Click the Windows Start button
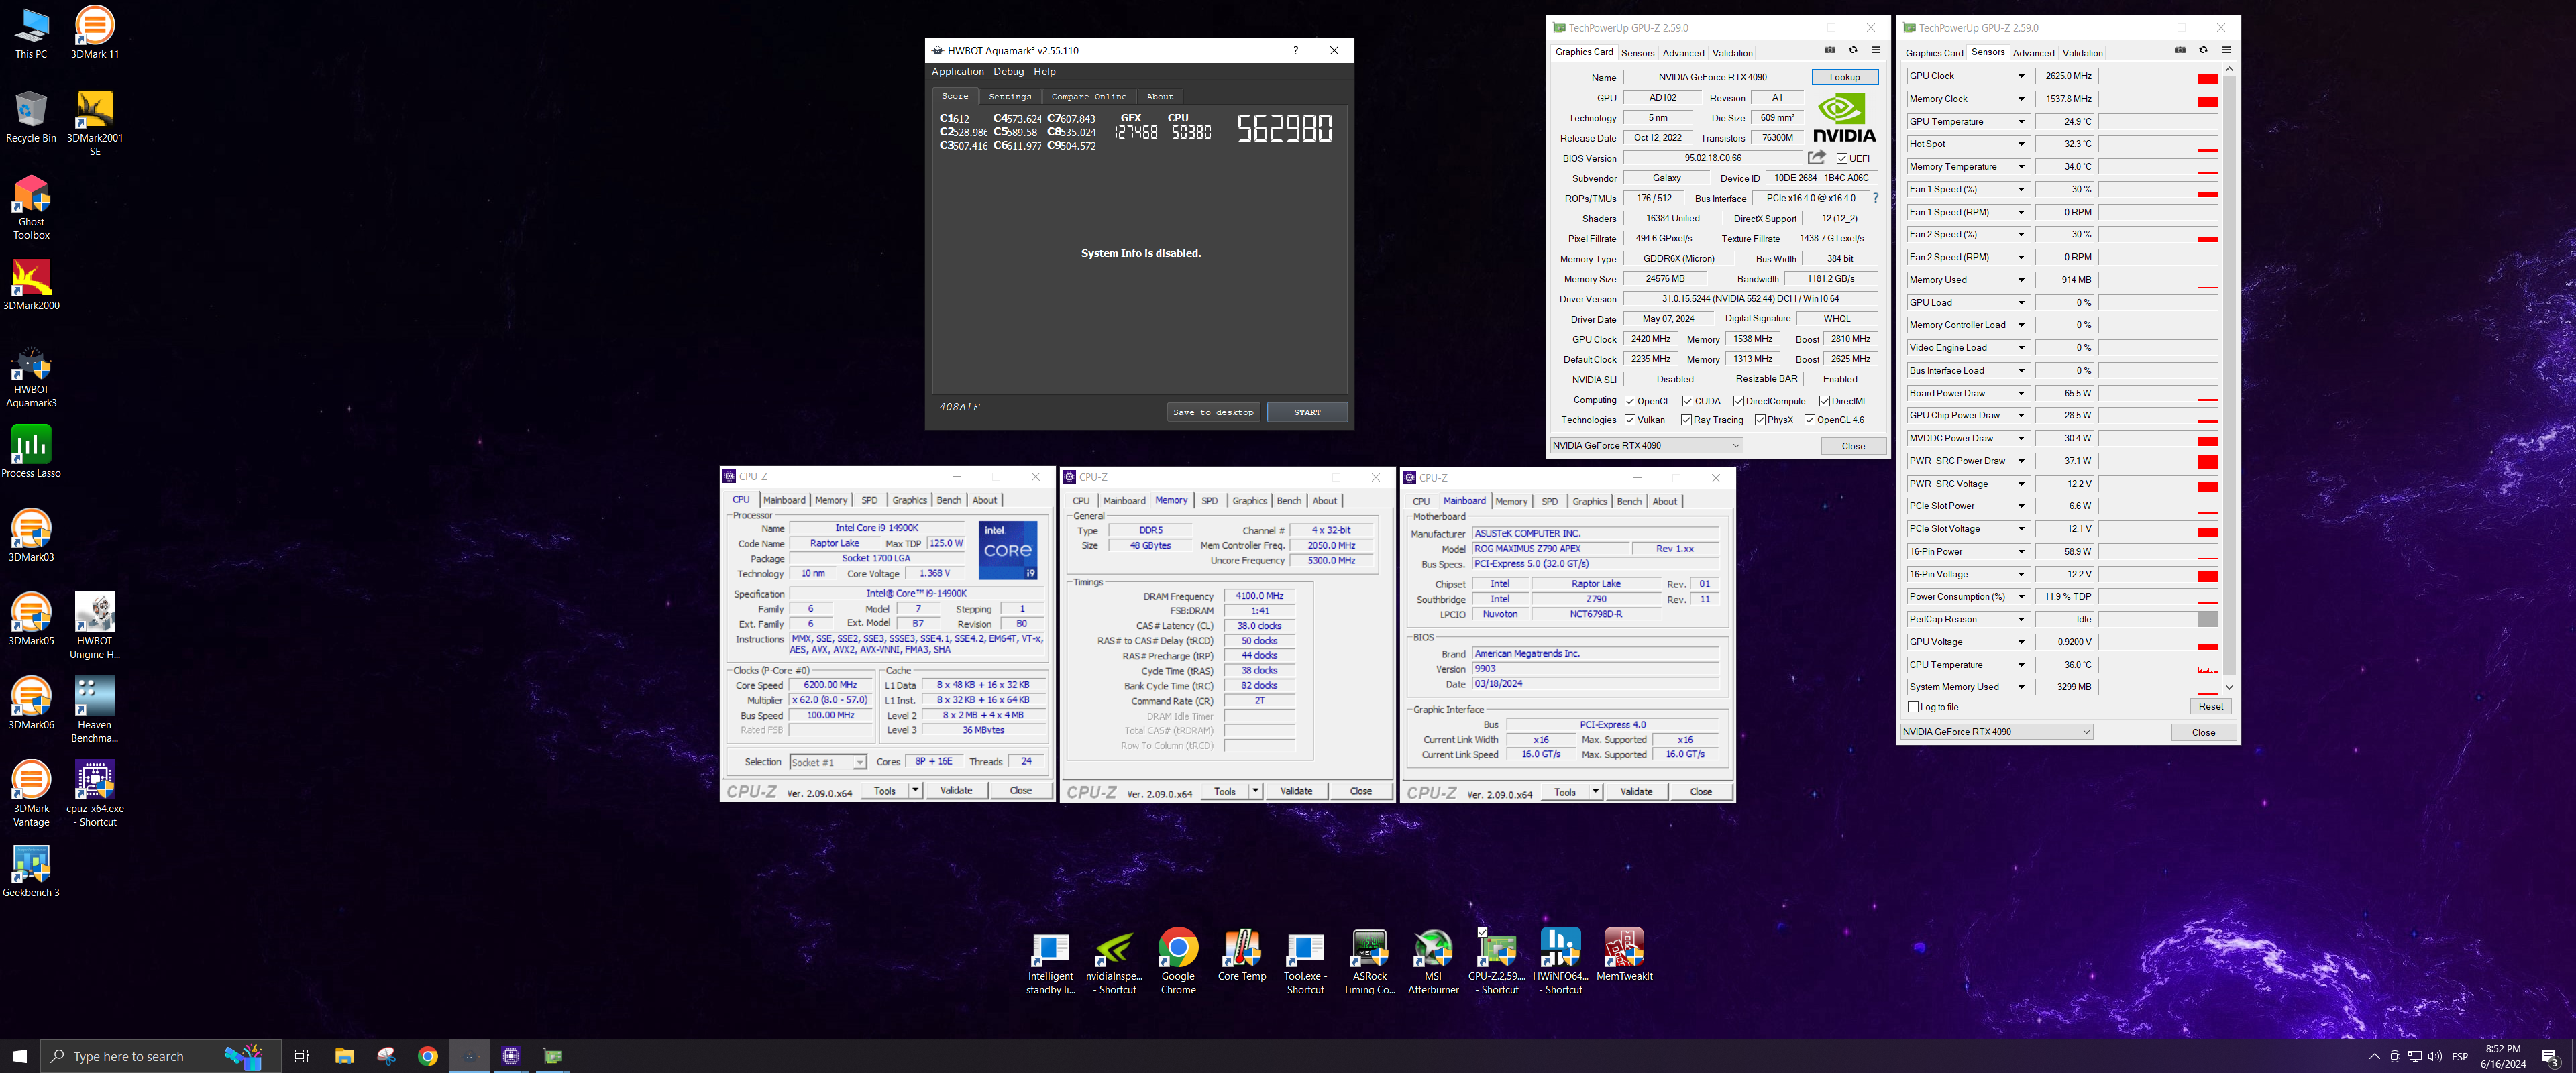The width and height of the screenshot is (2576, 1073). pos(20,1056)
